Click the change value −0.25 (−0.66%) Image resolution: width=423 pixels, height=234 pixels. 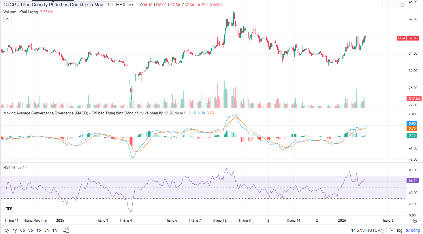[x=209, y=5]
